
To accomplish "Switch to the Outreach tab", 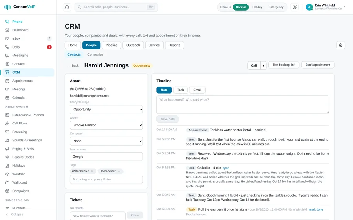I will click(133, 45).
